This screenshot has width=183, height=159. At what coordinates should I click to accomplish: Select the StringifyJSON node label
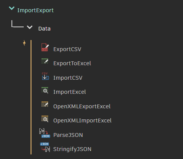pos(72,149)
